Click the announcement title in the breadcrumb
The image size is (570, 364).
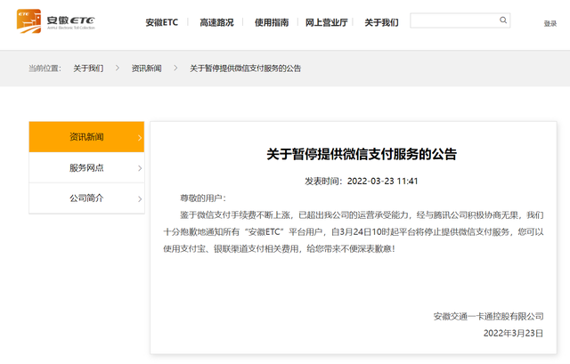(245, 68)
